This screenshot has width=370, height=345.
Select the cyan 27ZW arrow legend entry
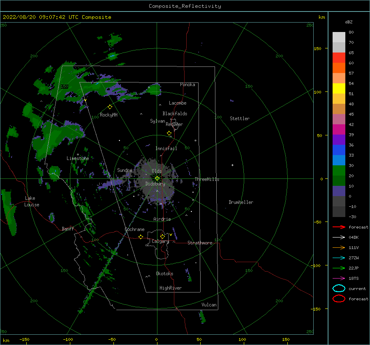click(x=339, y=258)
